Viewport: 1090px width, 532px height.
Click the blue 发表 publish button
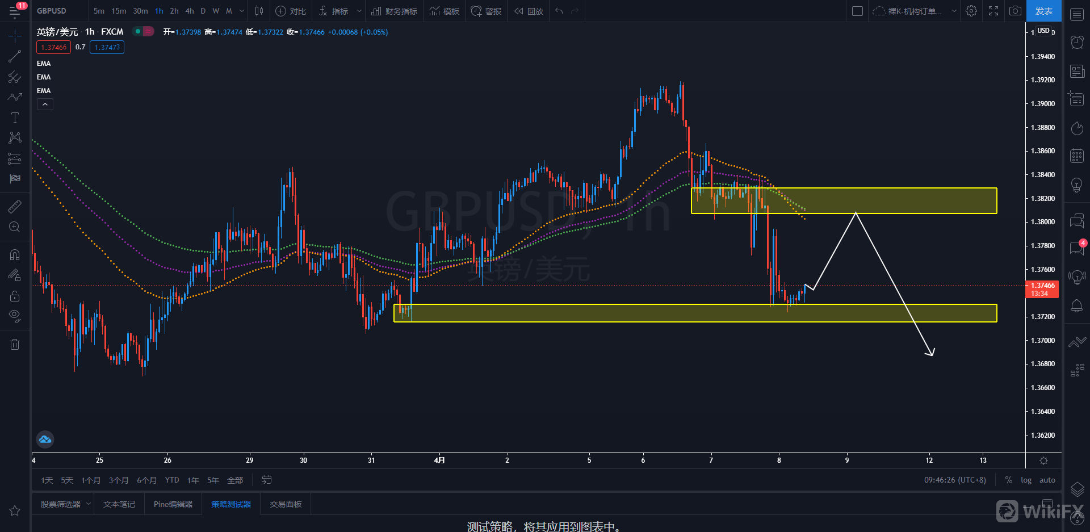click(1043, 11)
